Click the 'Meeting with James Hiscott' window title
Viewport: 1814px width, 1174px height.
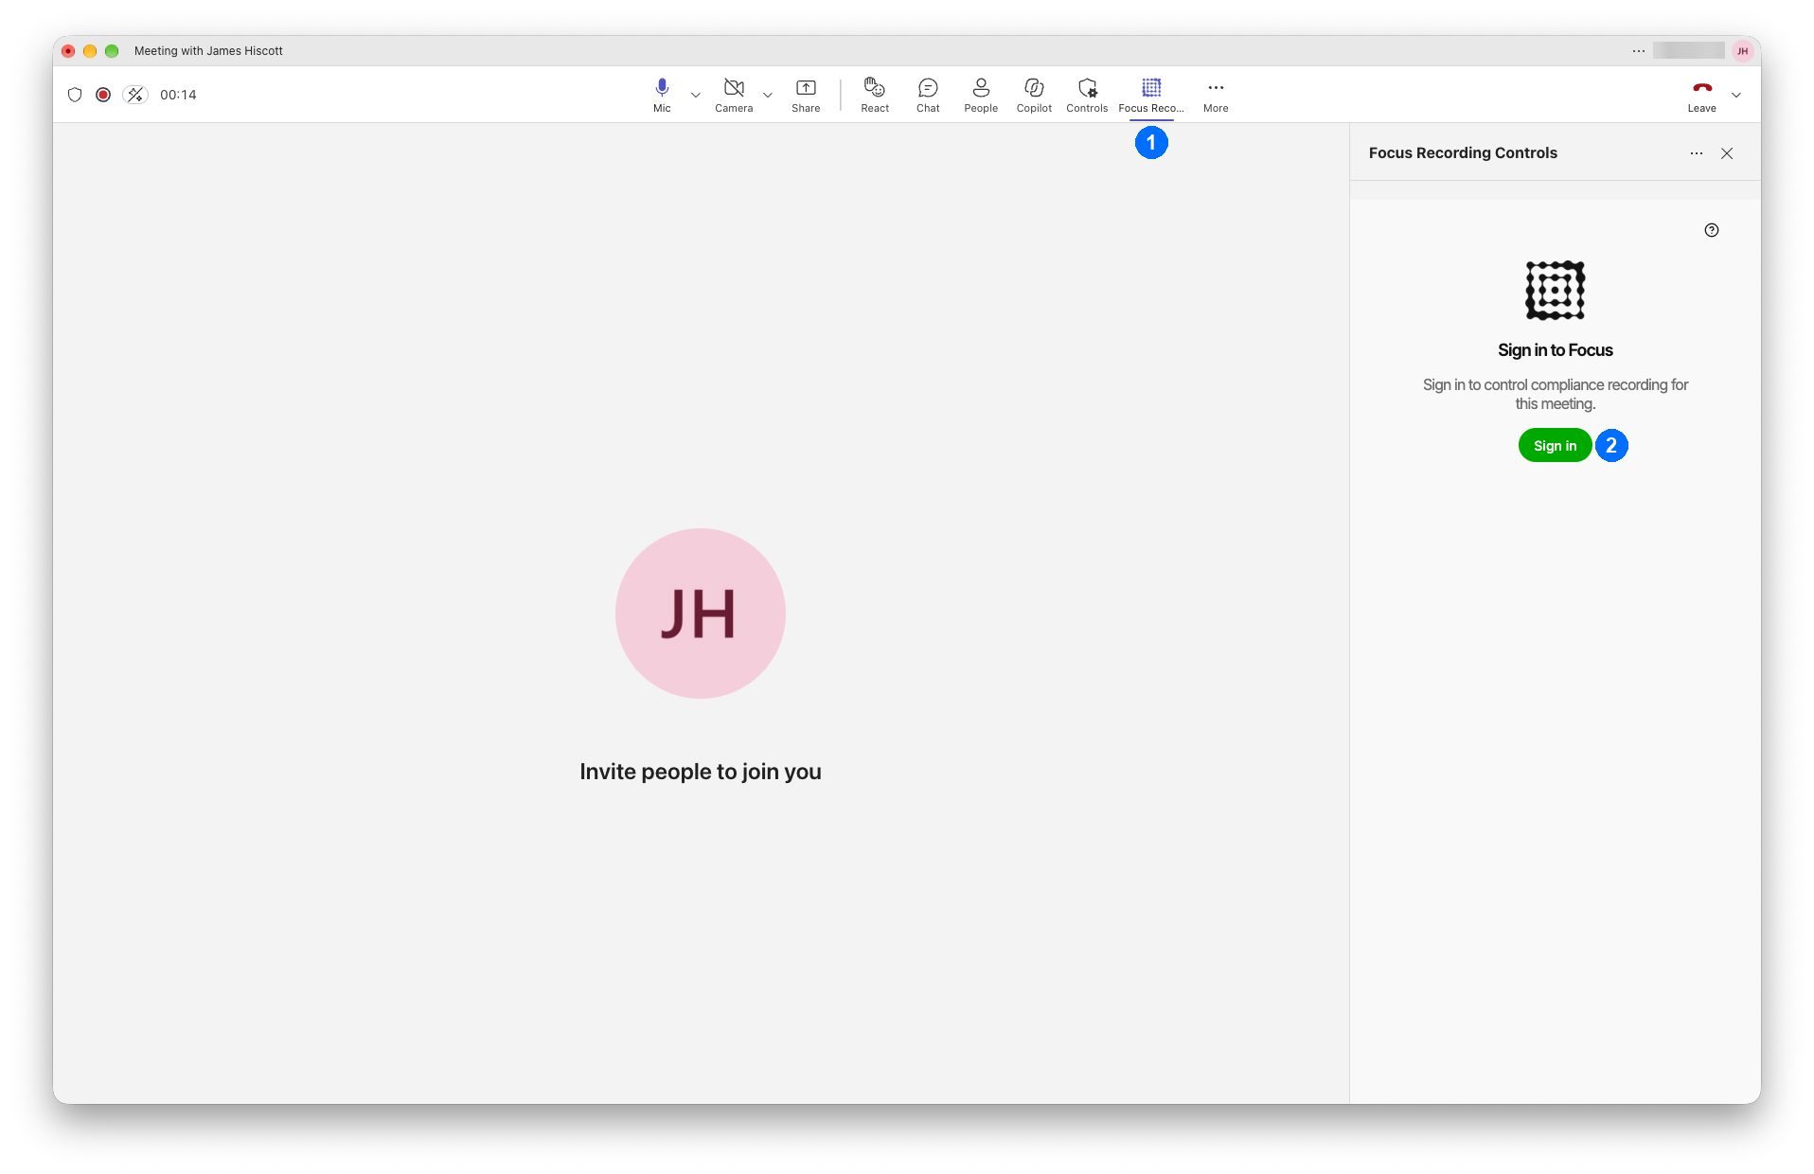click(x=208, y=51)
